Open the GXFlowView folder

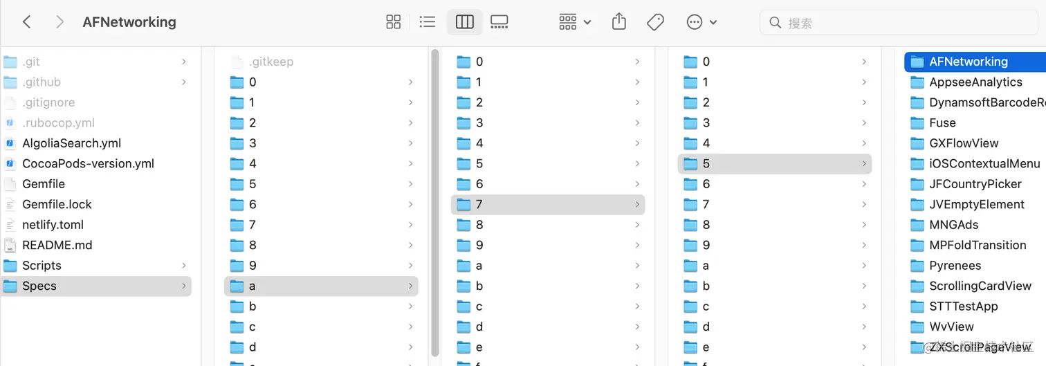click(975, 143)
